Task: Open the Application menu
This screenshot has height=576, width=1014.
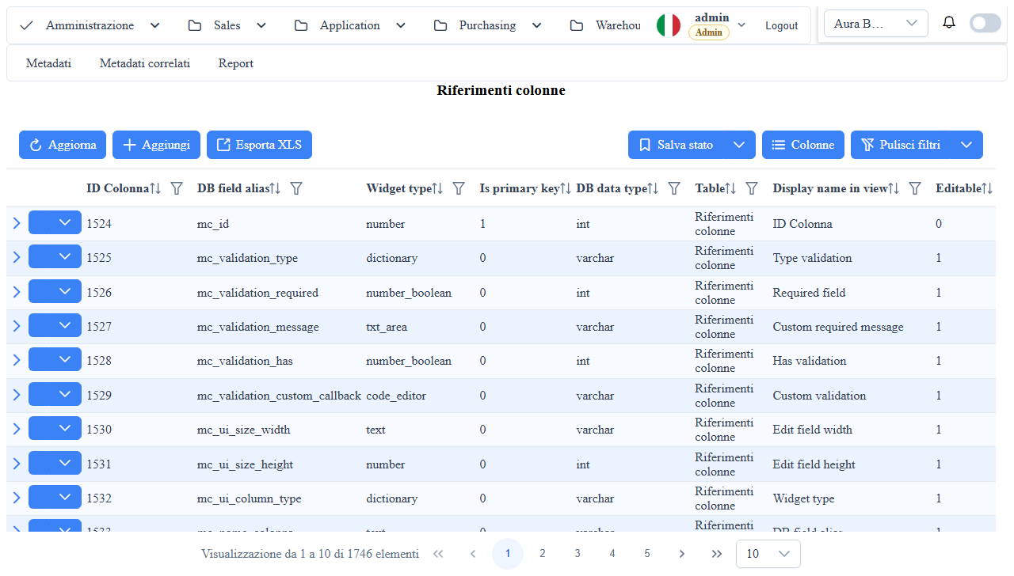Action: pyautogui.click(x=349, y=25)
